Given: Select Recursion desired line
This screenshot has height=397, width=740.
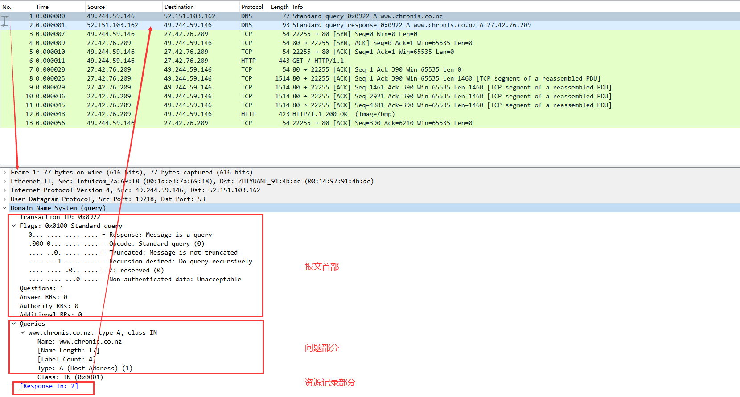Looking at the screenshot, I should [x=140, y=261].
